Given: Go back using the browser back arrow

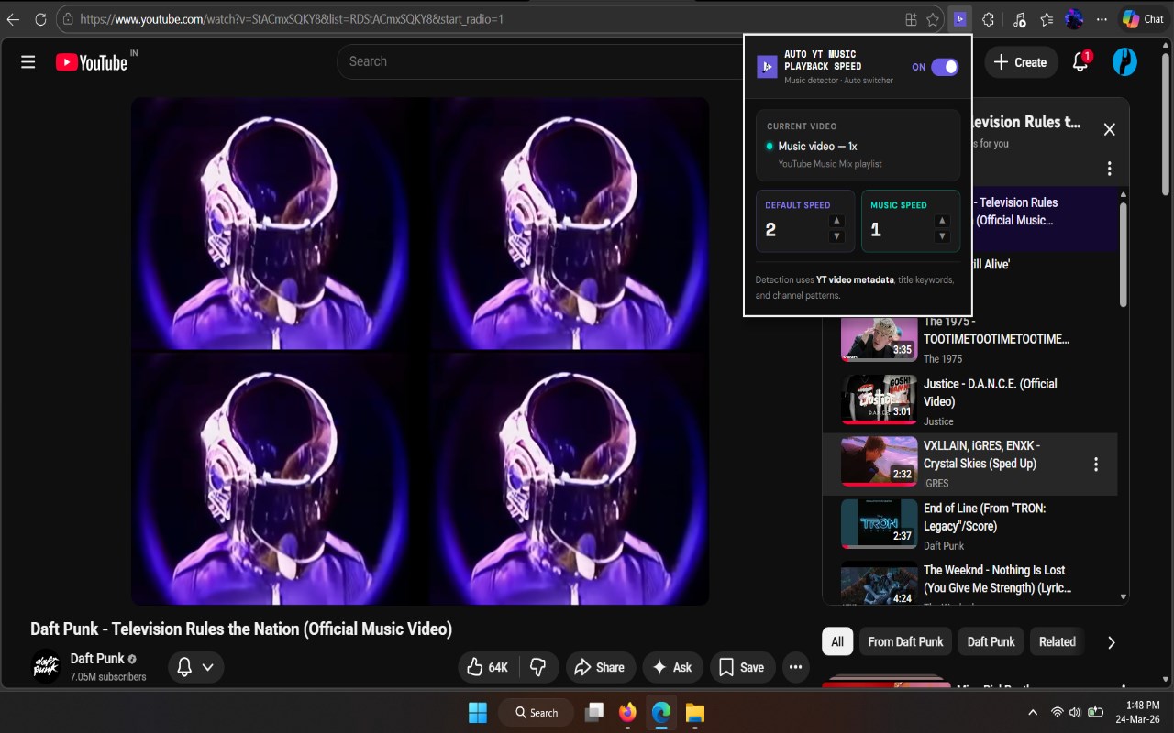Looking at the screenshot, I should coord(13,19).
